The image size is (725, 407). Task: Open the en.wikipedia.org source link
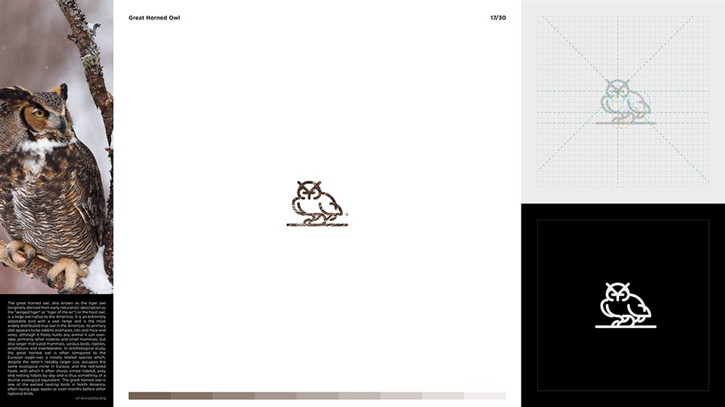[x=91, y=398]
